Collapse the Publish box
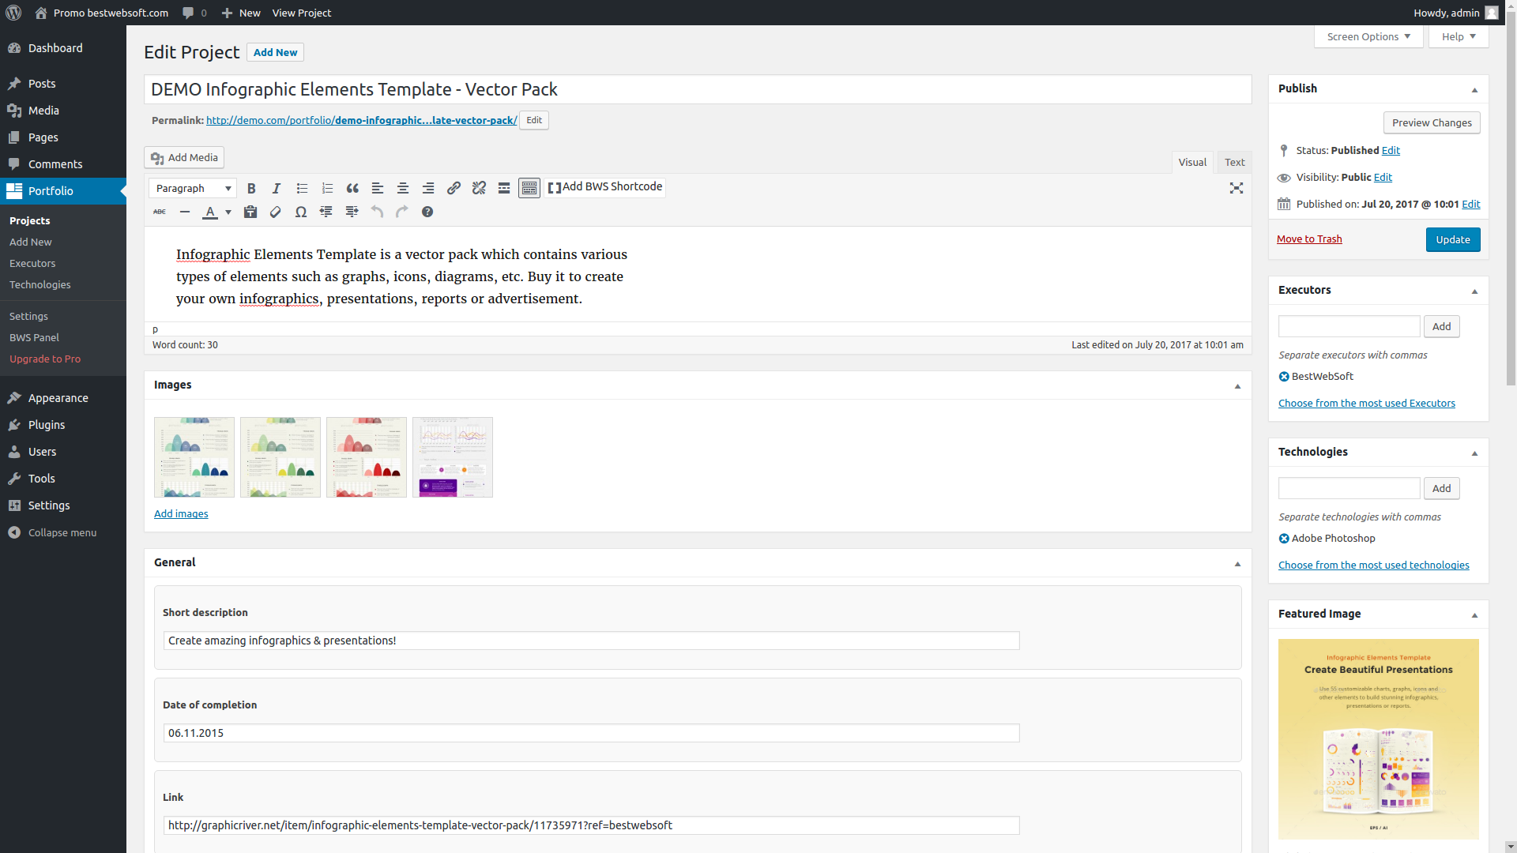The width and height of the screenshot is (1517, 853). pos(1474,89)
